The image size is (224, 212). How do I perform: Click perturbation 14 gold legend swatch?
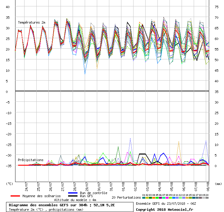[187, 198]
